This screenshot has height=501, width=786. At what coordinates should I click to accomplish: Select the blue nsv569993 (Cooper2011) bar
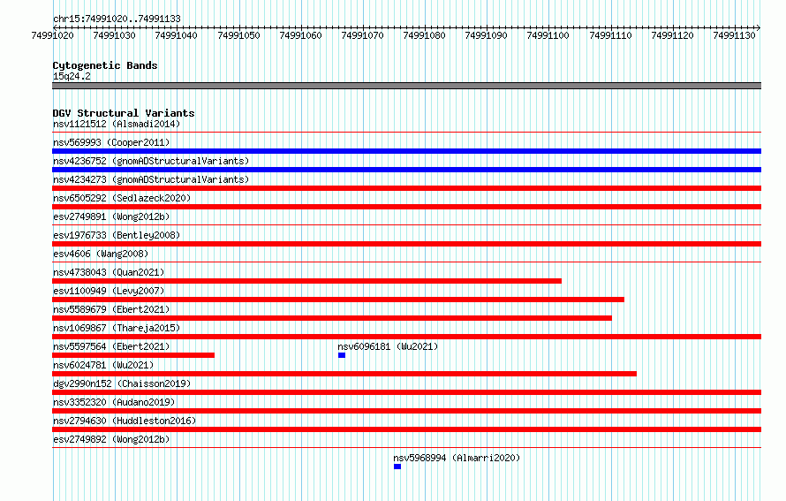406,151
